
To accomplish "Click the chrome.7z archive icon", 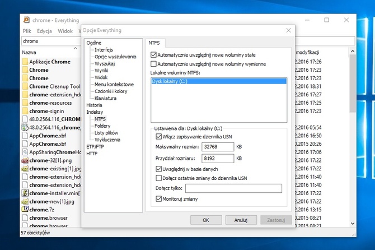I will (x=25, y=210).
